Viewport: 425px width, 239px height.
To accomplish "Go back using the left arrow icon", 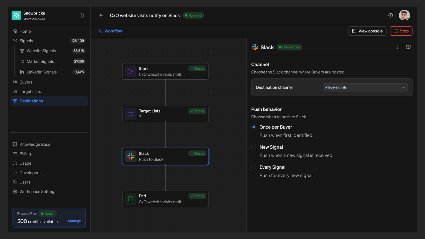I will coord(101,15).
